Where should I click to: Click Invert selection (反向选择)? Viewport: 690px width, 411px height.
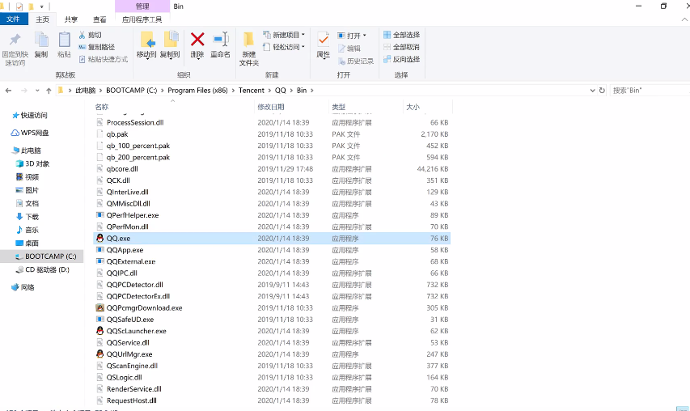[x=401, y=59]
